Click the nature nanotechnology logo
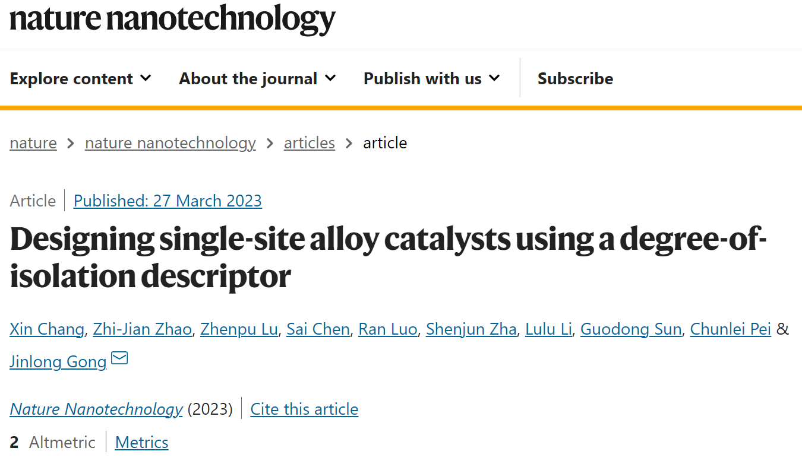Screen dimensions: 802x464 point(172,19)
